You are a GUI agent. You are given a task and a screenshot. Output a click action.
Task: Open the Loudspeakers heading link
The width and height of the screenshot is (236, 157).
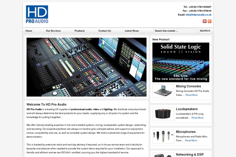[x=187, y=109]
